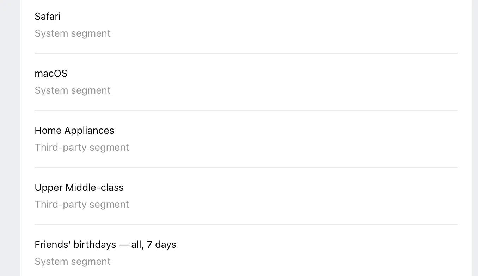Click divider between macOS and Home Appliances
The width and height of the screenshot is (478, 276).
coord(246,110)
